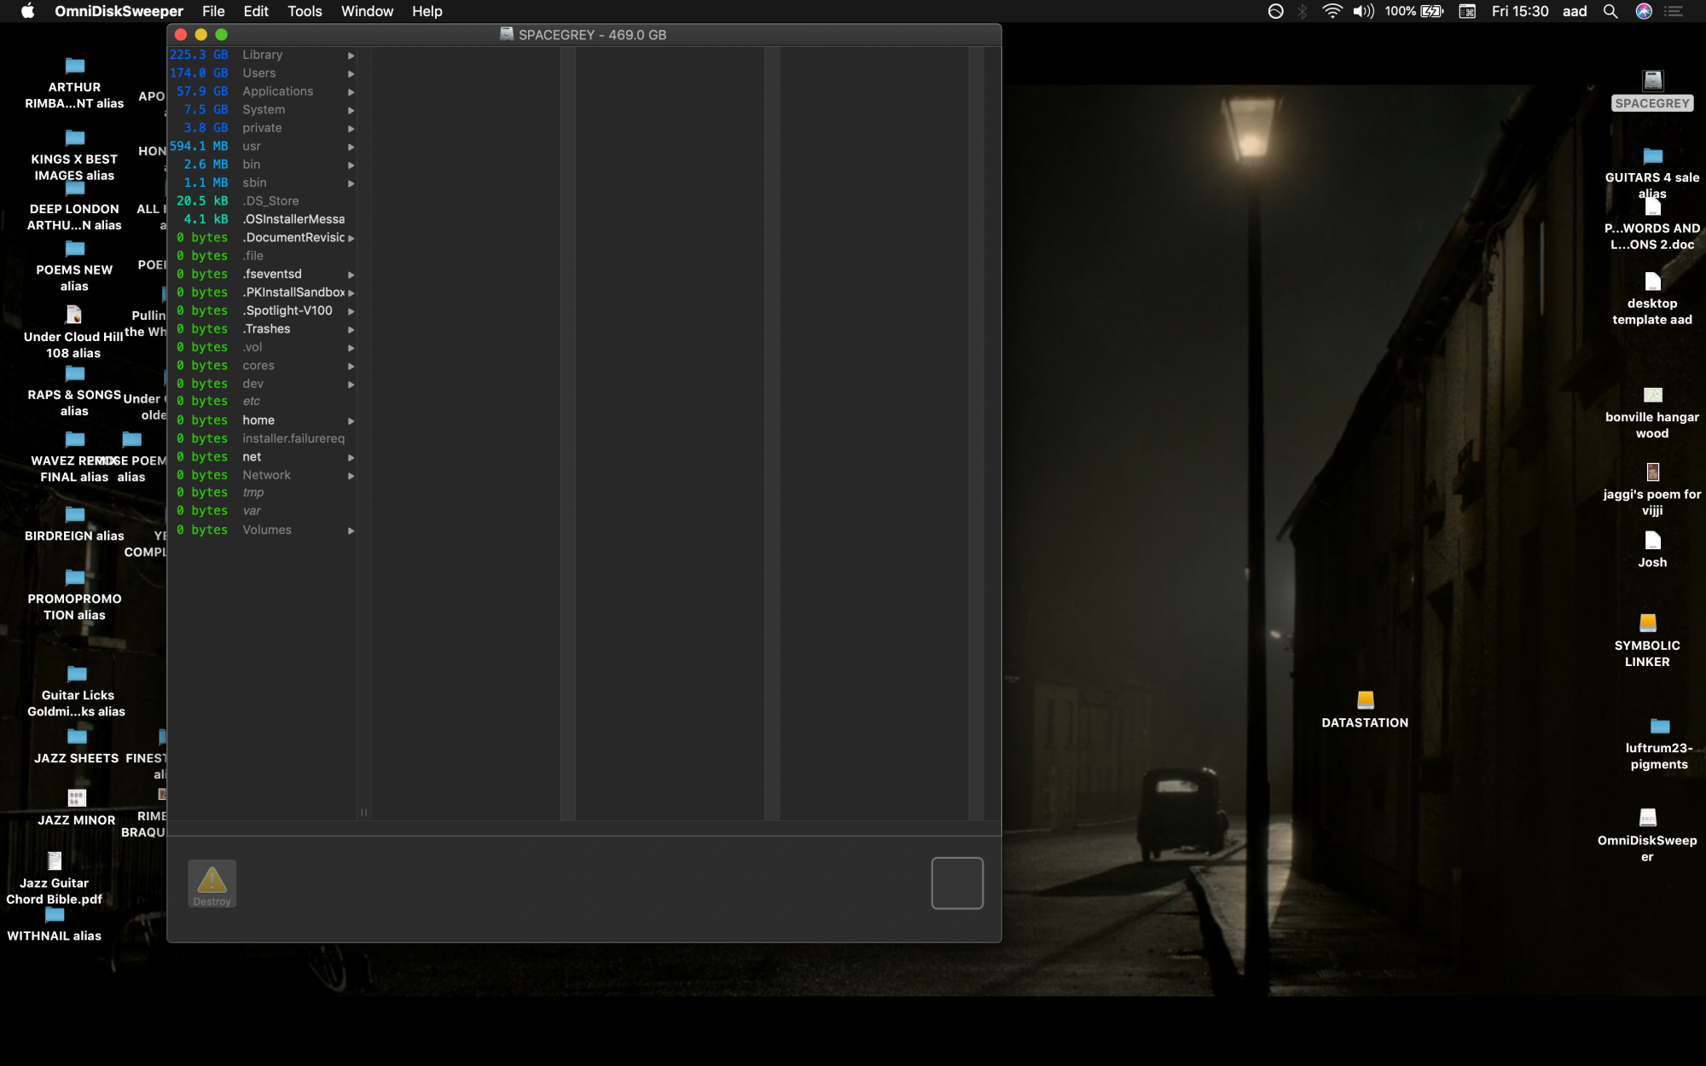Image resolution: width=1706 pixels, height=1066 pixels.
Task: Expand the Users folder arrow
Action: point(351,73)
